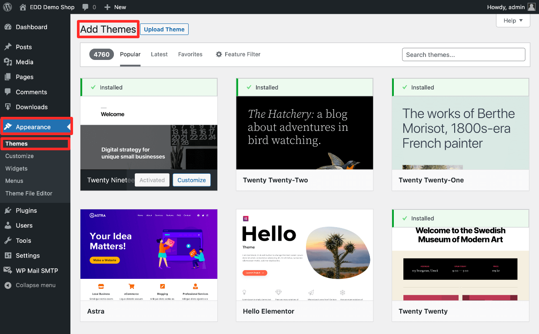Open the Help dropdown
This screenshot has height=334, width=539.
pos(513,20)
